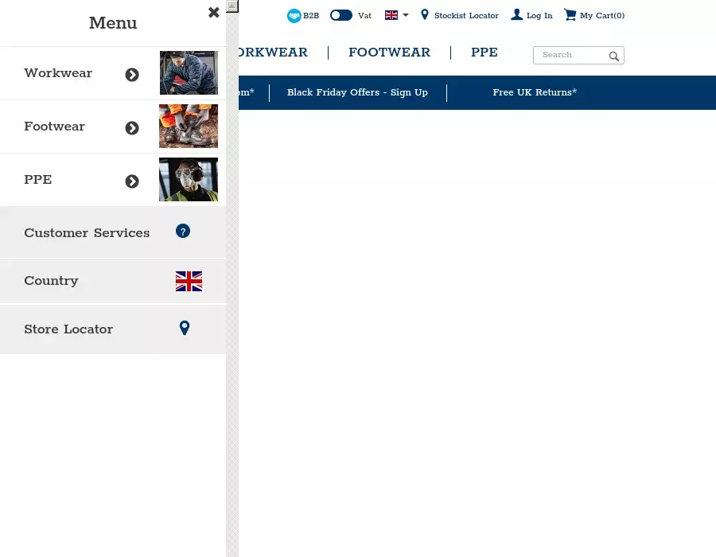
Task: Click the Customer Services question mark icon
Action: pyautogui.click(x=183, y=232)
